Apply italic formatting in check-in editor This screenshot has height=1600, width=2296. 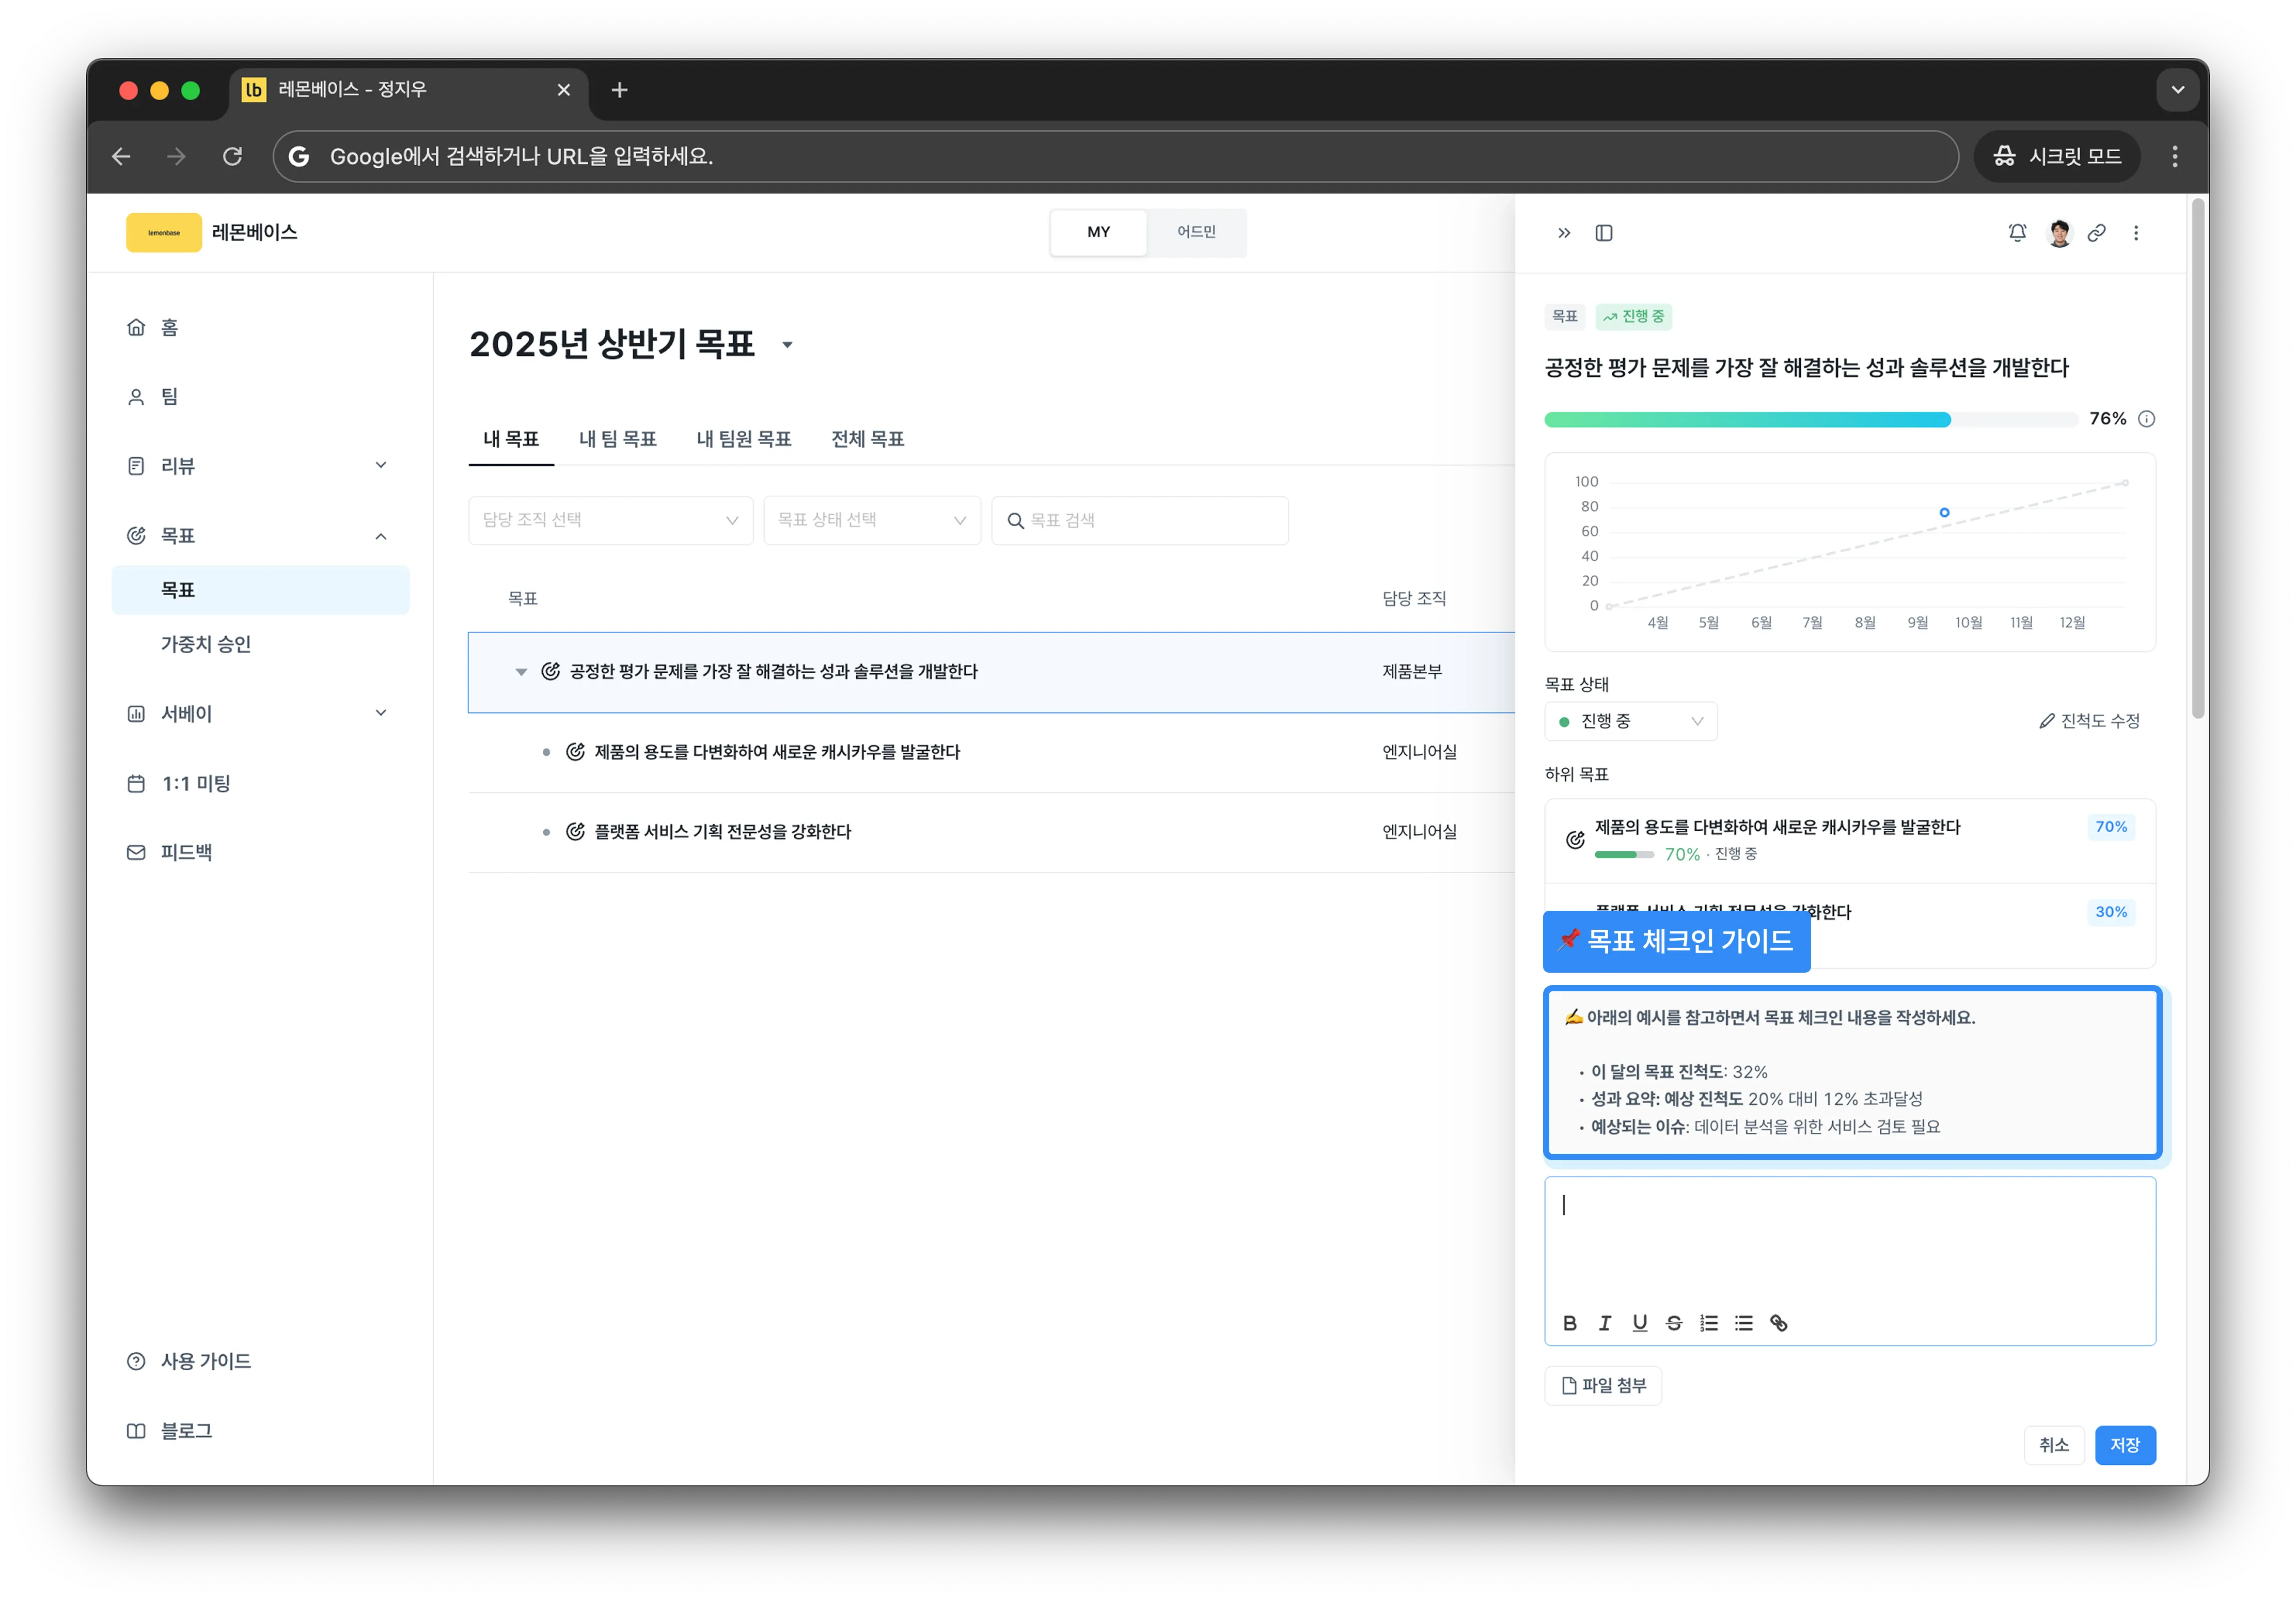pos(1605,1323)
